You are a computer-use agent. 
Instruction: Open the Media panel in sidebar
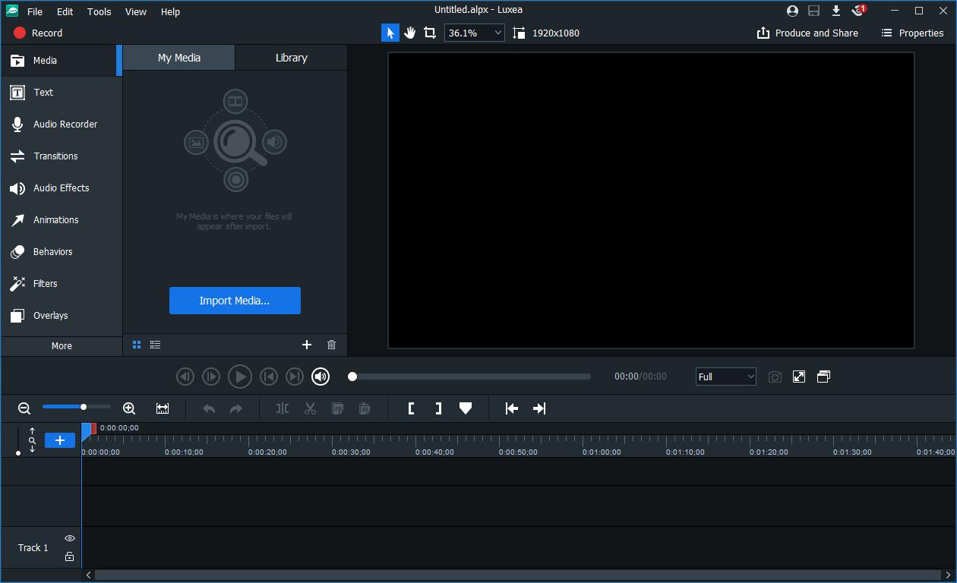pyautogui.click(x=62, y=61)
